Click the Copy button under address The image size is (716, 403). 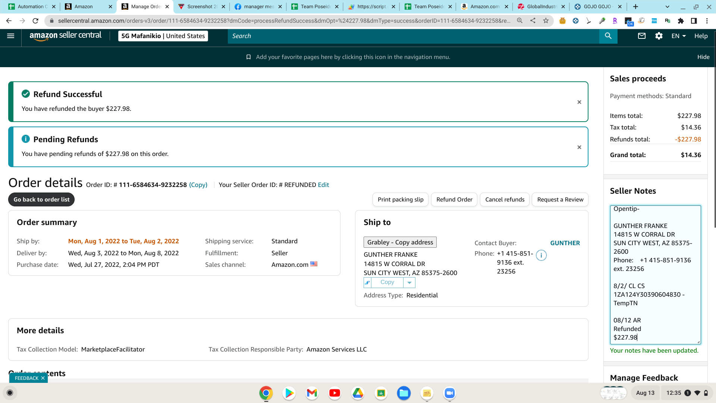(x=387, y=282)
